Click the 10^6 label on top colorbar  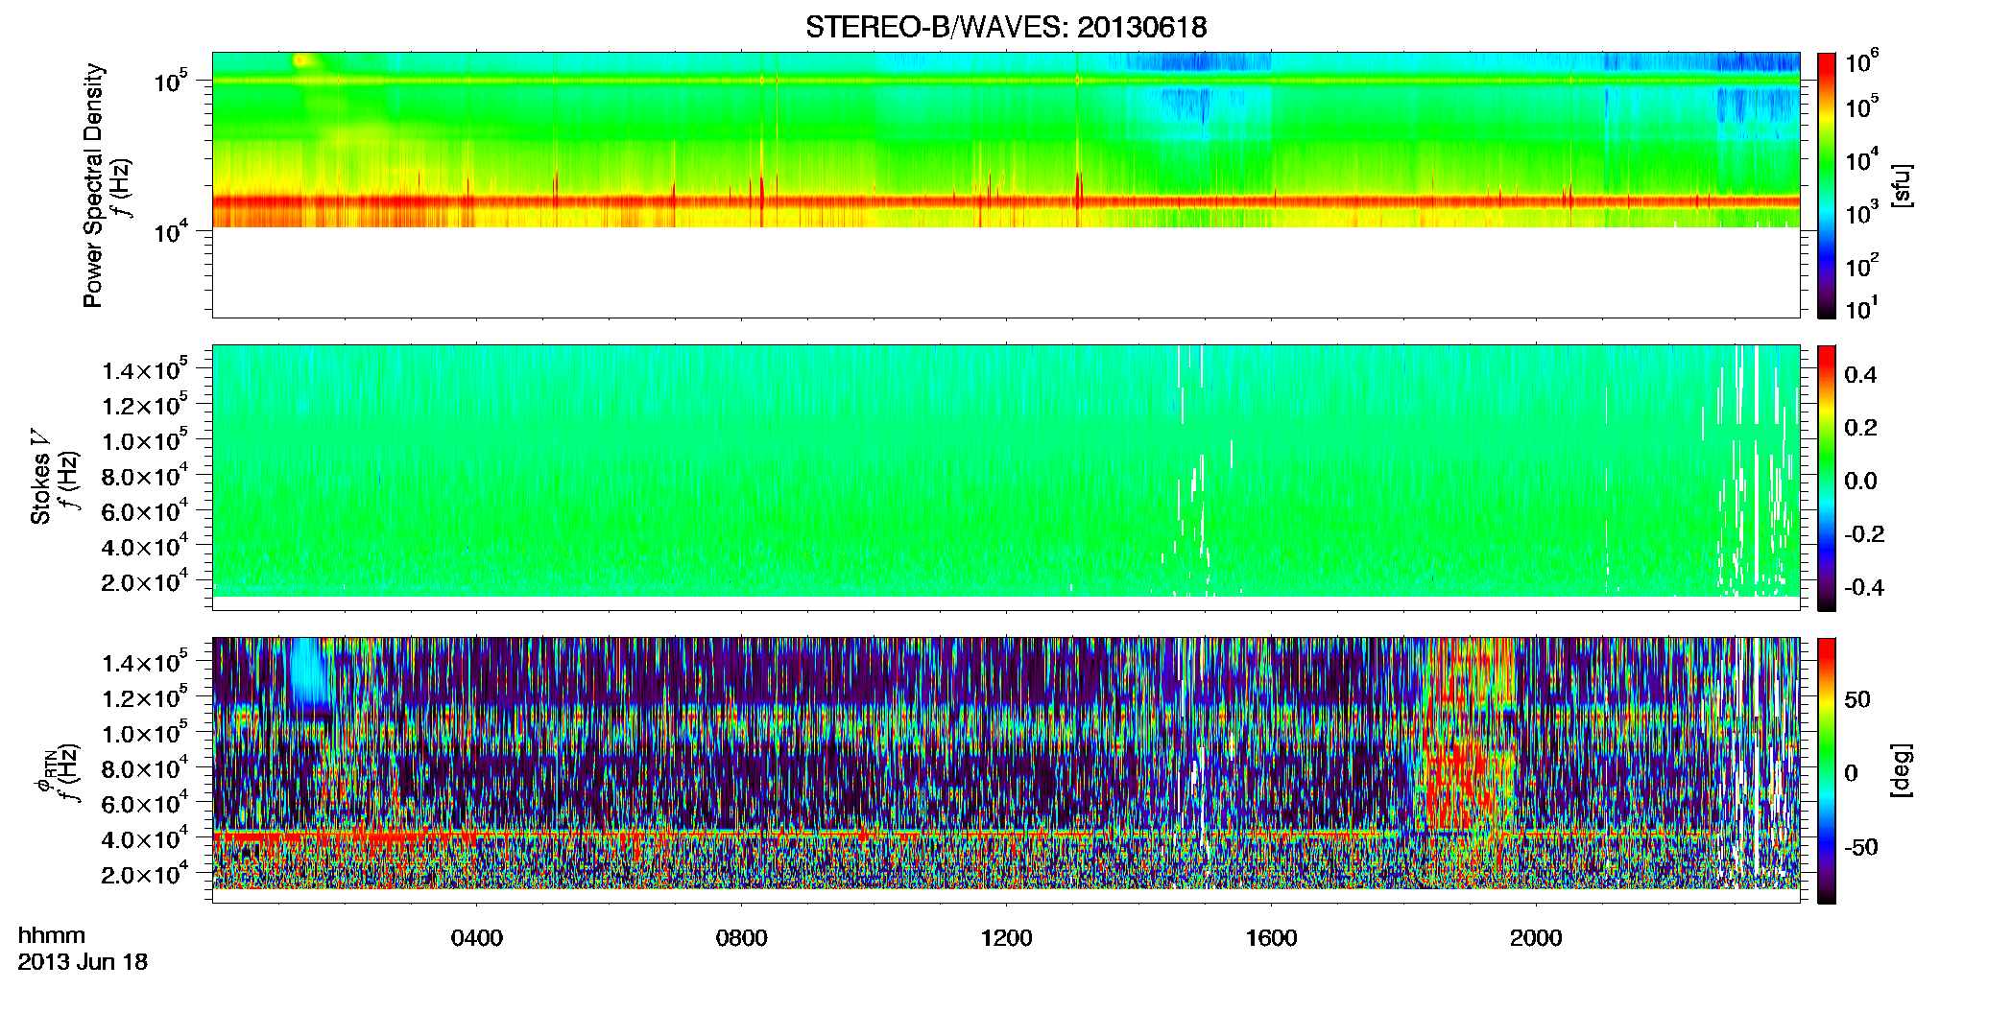click(x=1861, y=61)
